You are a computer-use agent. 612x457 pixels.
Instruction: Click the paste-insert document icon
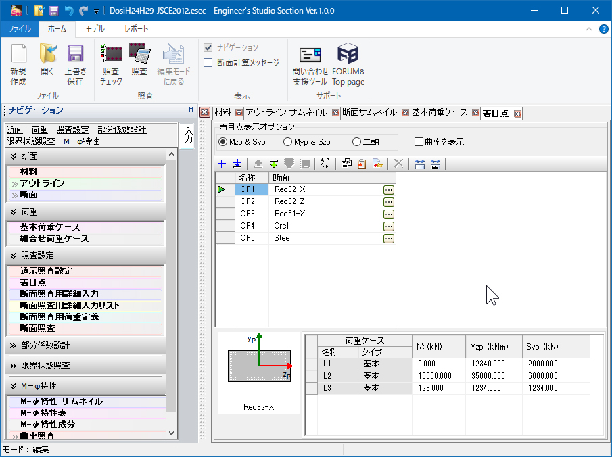pyautogui.click(x=377, y=164)
